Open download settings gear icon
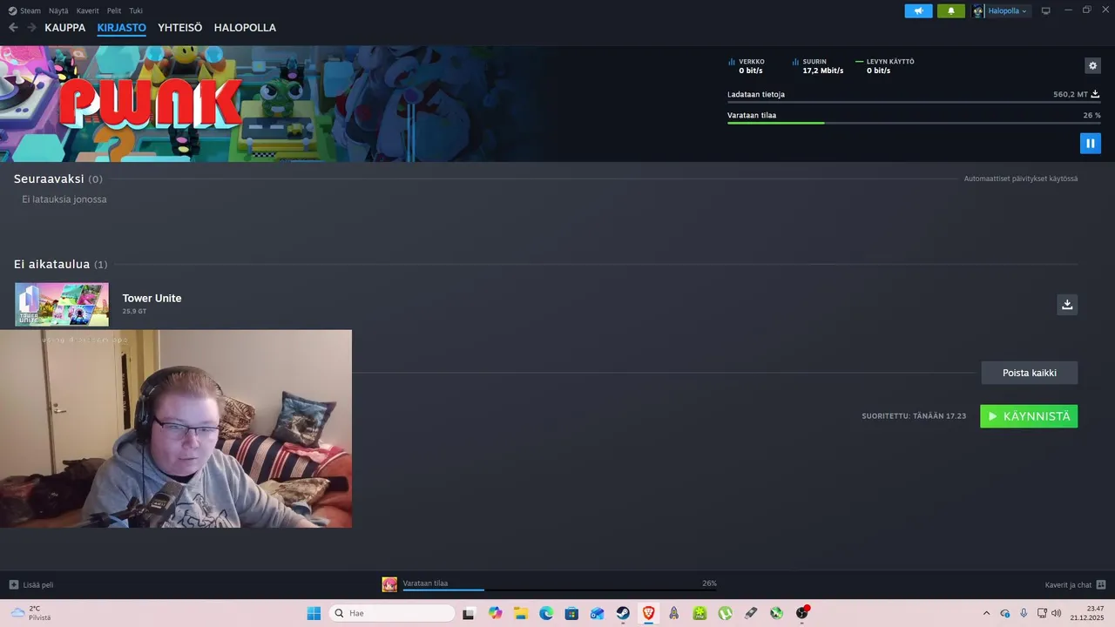This screenshot has height=627, width=1115. point(1092,65)
